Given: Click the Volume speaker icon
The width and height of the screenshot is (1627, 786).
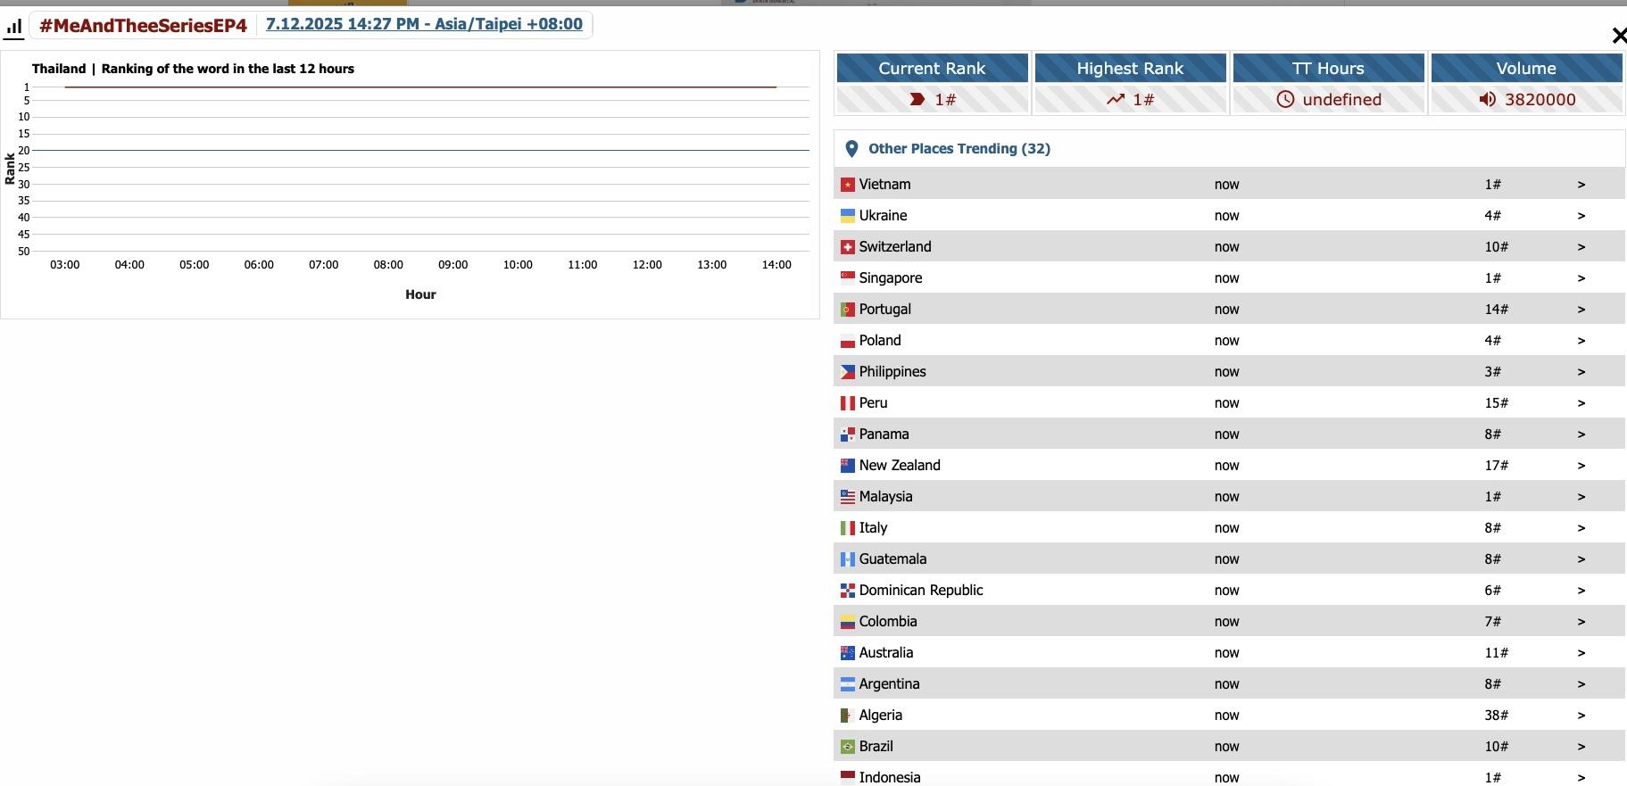Looking at the screenshot, I should (1487, 100).
